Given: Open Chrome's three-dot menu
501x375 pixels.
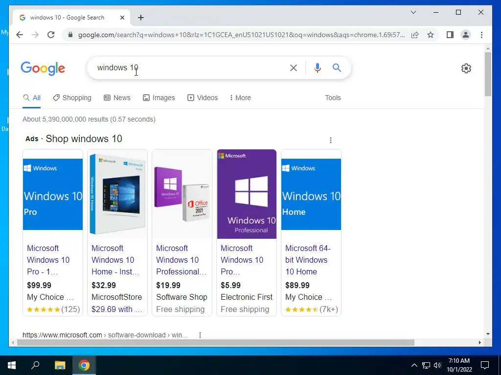Looking at the screenshot, I should pos(481,35).
